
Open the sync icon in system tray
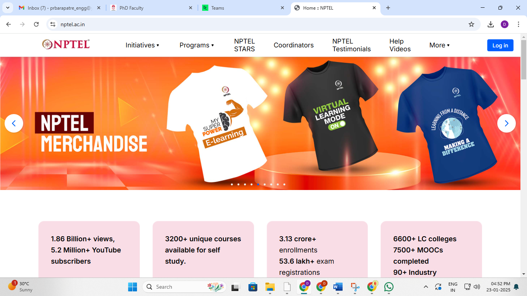coord(438,287)
